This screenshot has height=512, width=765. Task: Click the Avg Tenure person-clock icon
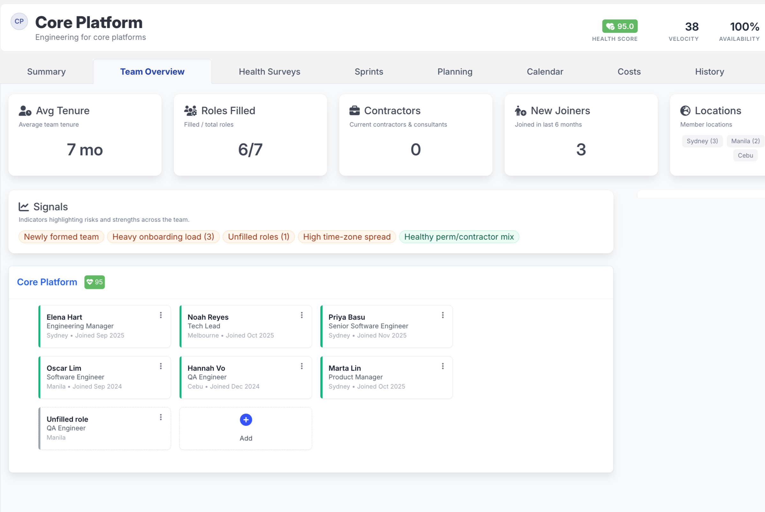click(25, 111)
